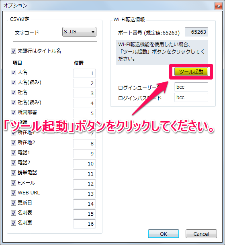Toggle the 所属部署 checkbox

point(13,112)
